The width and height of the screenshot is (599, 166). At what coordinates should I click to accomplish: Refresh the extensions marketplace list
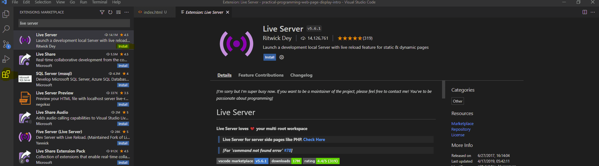point(110,12)
